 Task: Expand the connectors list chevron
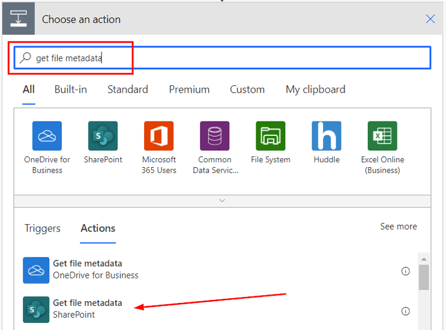(x=222, y=201)
